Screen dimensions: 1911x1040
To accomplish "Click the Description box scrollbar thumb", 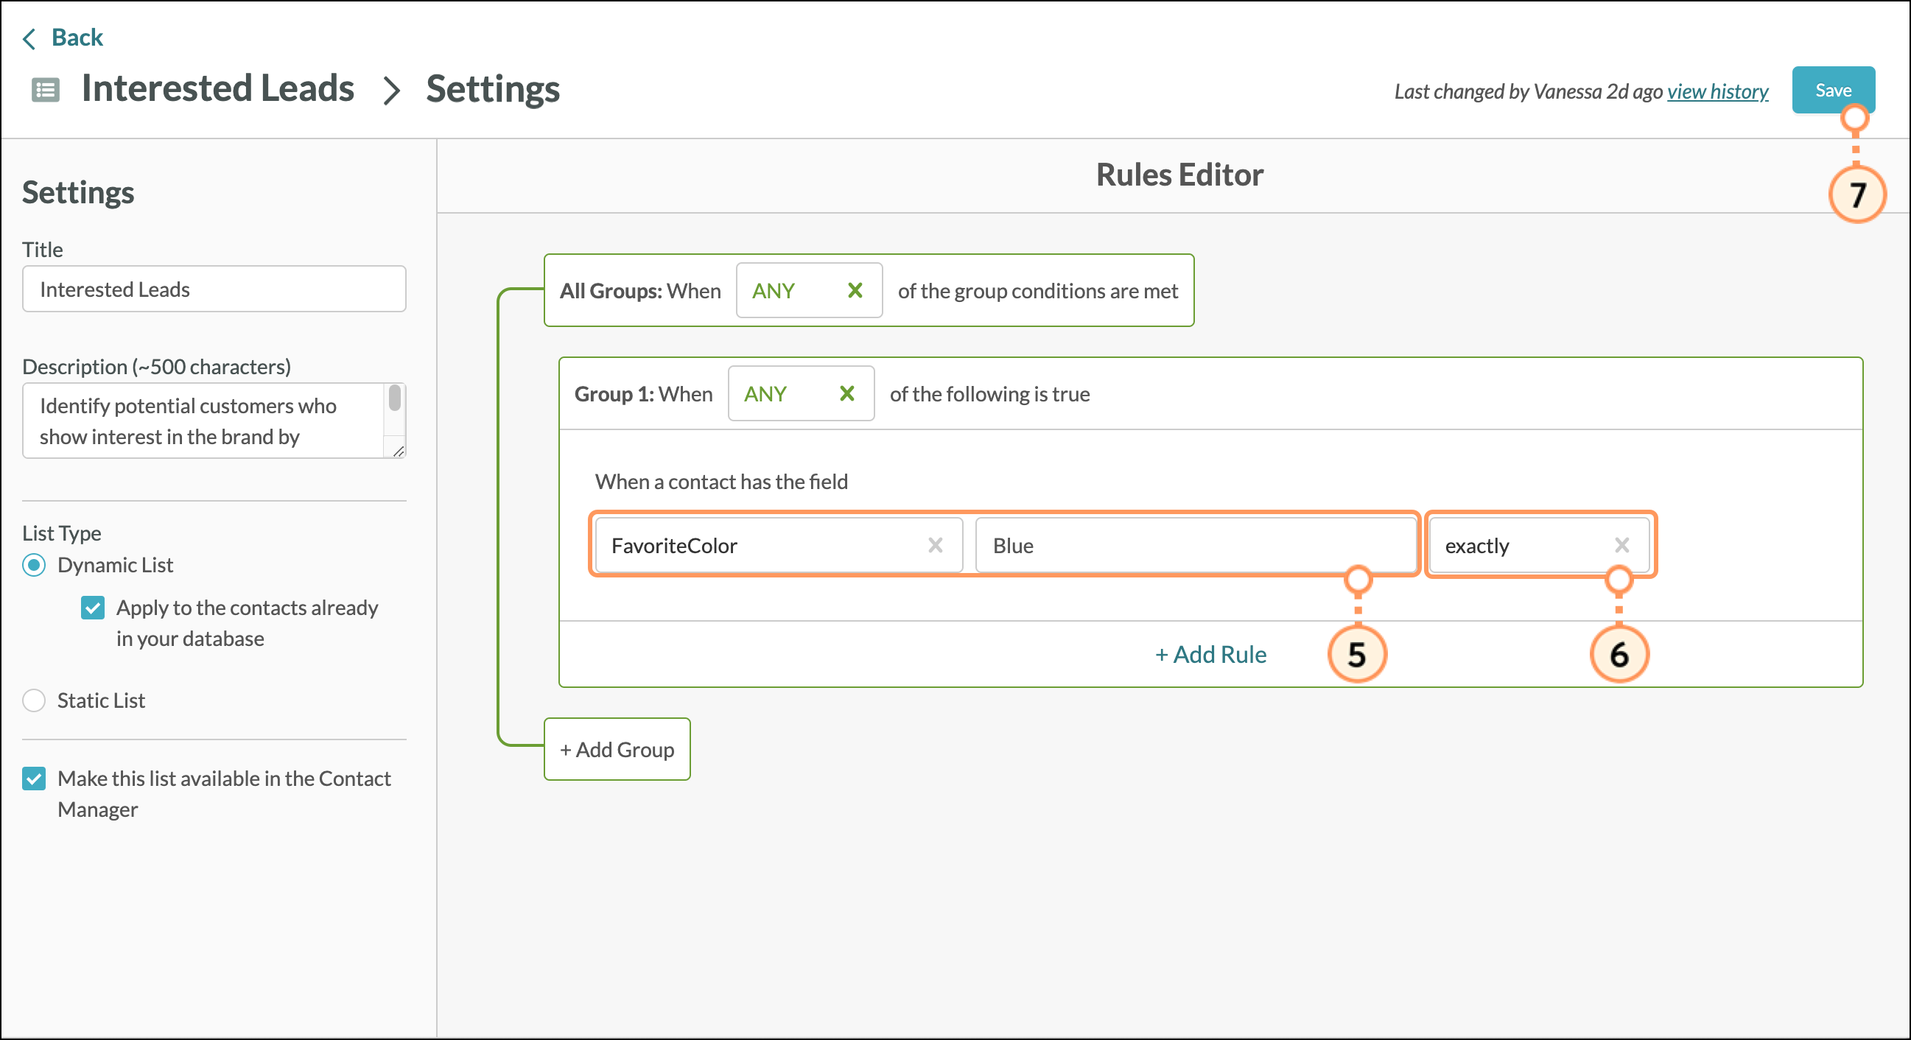I will click(395, 398).
